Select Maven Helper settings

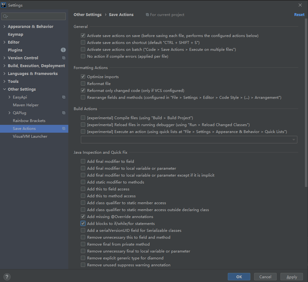click(x=26, y=105)
